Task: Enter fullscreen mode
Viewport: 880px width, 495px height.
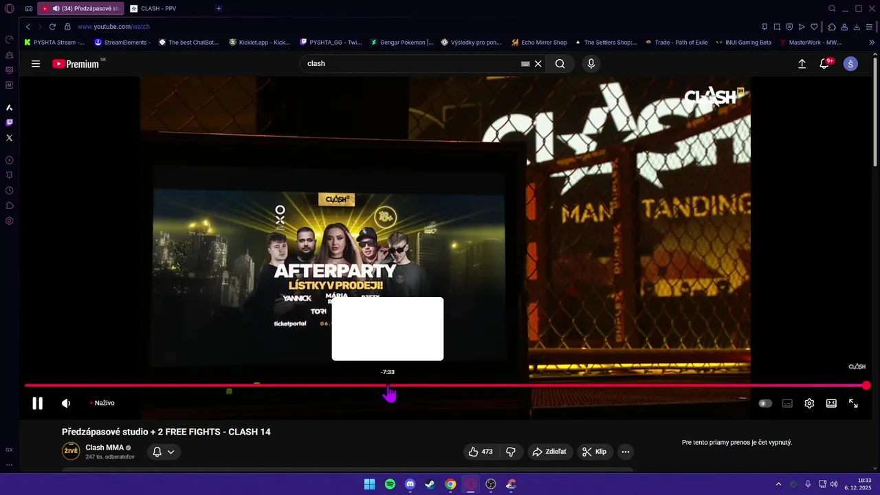Action: [x=853, y=404]
